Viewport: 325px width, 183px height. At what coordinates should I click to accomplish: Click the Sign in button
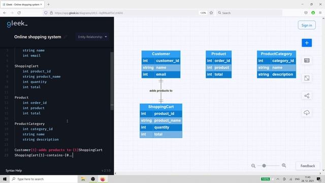point(307,25)
